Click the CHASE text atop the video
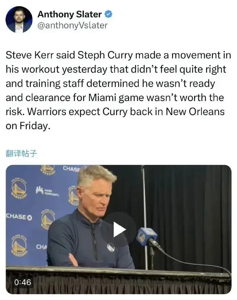The image size is (237, 300). point(71,169)
